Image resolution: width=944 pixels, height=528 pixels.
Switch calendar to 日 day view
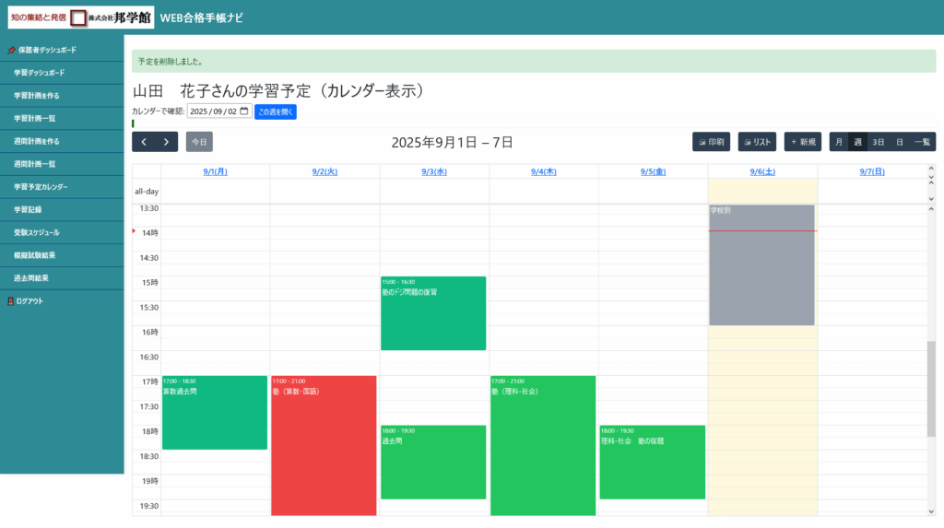[x=899, y=142]
